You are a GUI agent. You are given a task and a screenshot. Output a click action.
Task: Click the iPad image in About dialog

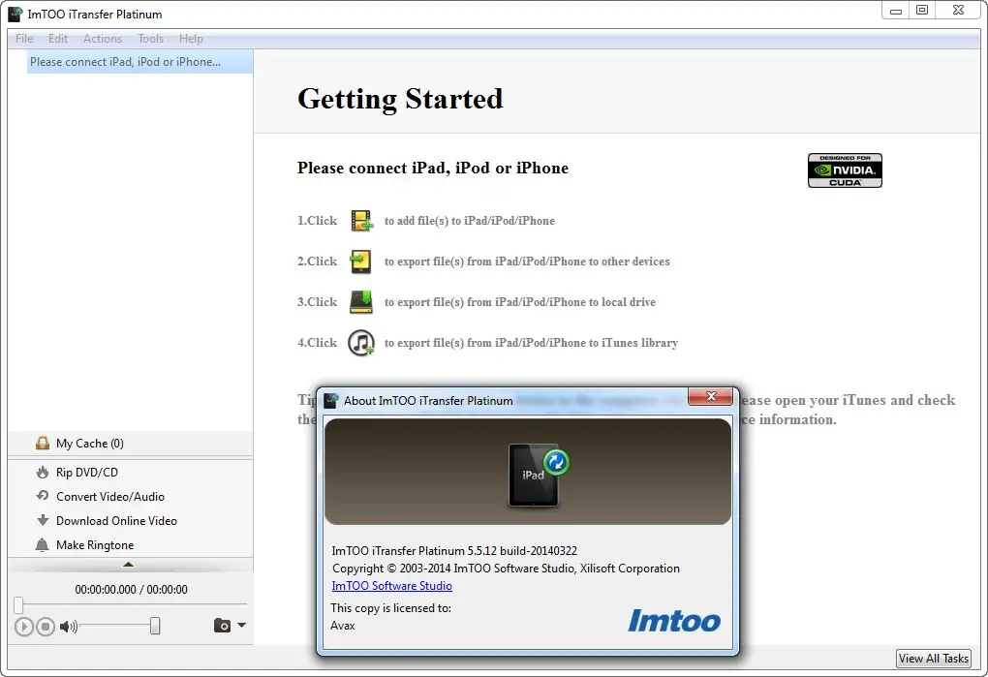539,475
